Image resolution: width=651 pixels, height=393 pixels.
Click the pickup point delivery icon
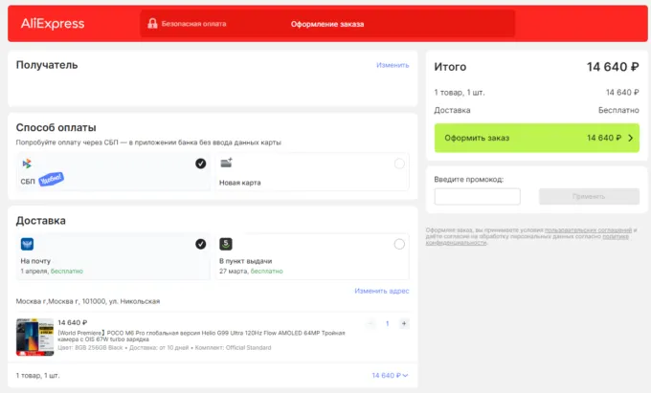pyautogui.click(x=226, y=244)
